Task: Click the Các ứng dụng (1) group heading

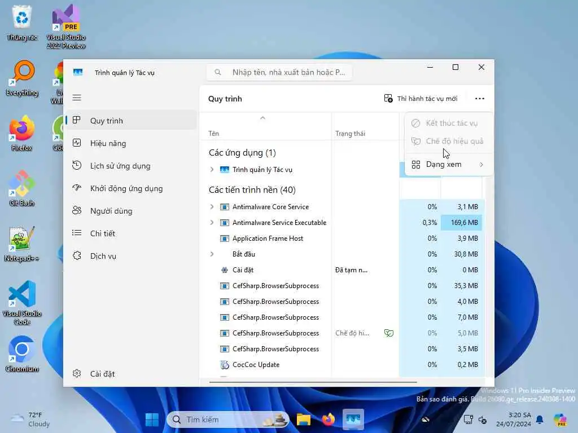Action: (242, 152)
